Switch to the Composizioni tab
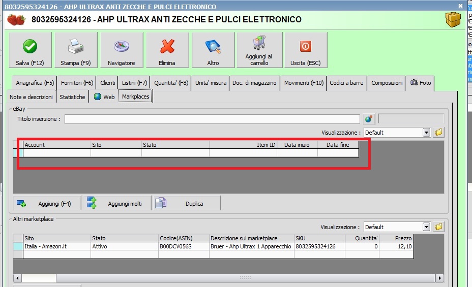This screenshot has width=472, height=287. [387, 83]
